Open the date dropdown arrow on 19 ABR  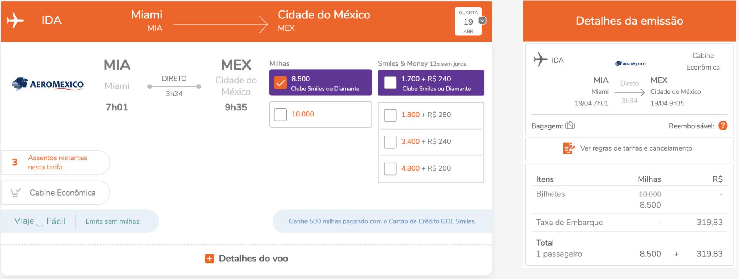point(482,20)
